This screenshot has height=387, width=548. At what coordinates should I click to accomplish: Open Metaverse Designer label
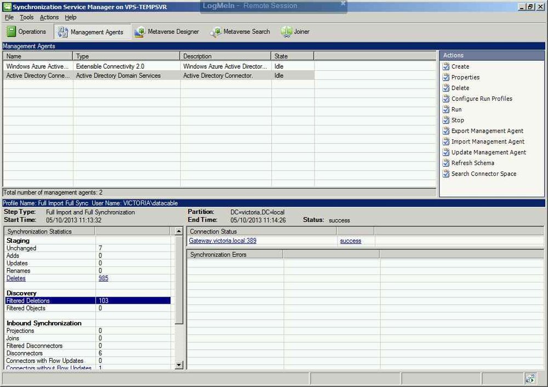[x=173, y=31]
